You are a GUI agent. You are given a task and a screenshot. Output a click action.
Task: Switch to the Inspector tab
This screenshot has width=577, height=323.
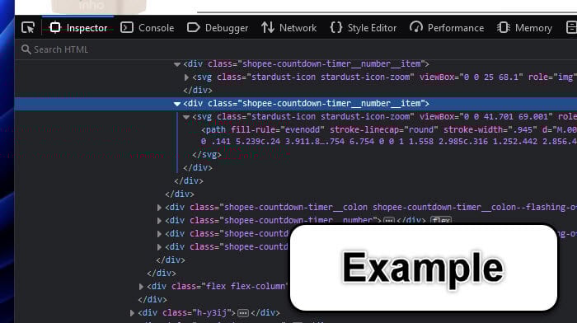78,27
